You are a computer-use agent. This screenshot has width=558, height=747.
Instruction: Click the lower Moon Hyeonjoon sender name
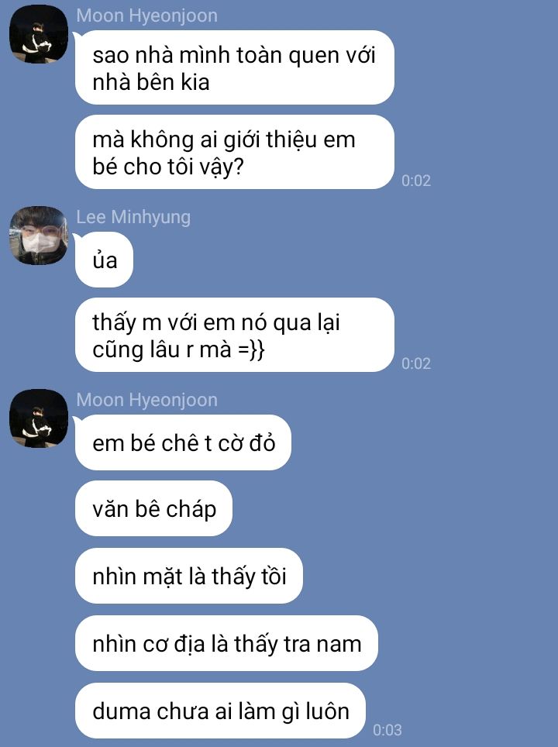146,400
